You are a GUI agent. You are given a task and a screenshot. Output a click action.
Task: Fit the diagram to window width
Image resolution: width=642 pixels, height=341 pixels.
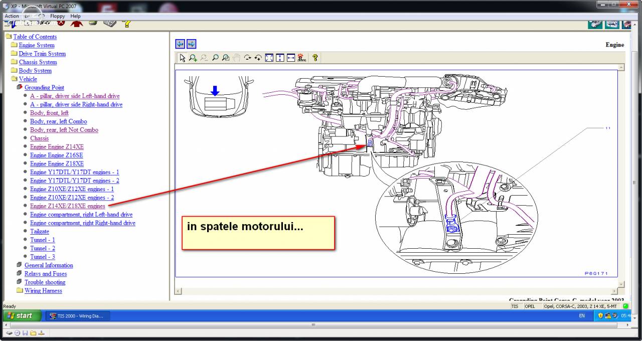click(291, 58)
